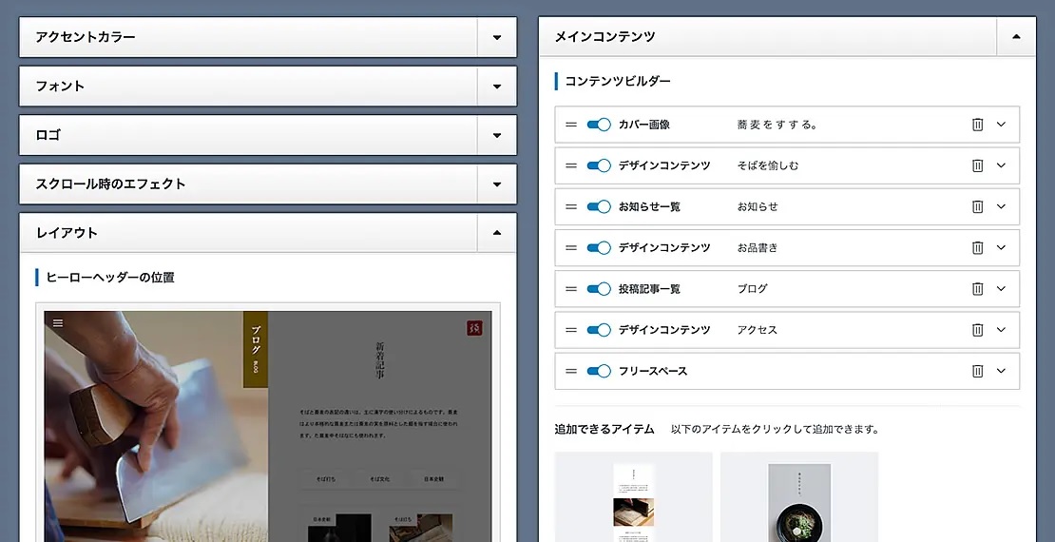
Task: Click trash icon on お知らせ一覧 row
Action: 977,206
